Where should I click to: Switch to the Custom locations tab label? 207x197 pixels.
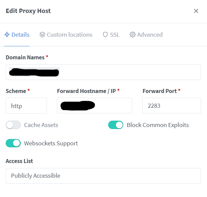[x=69, y=35]
